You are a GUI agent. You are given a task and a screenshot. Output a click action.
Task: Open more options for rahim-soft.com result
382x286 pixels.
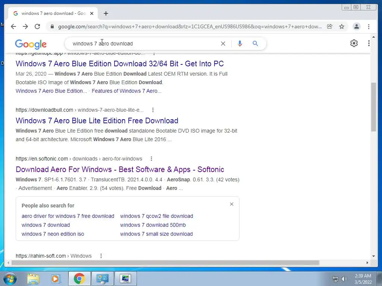(x=101, y=256)
